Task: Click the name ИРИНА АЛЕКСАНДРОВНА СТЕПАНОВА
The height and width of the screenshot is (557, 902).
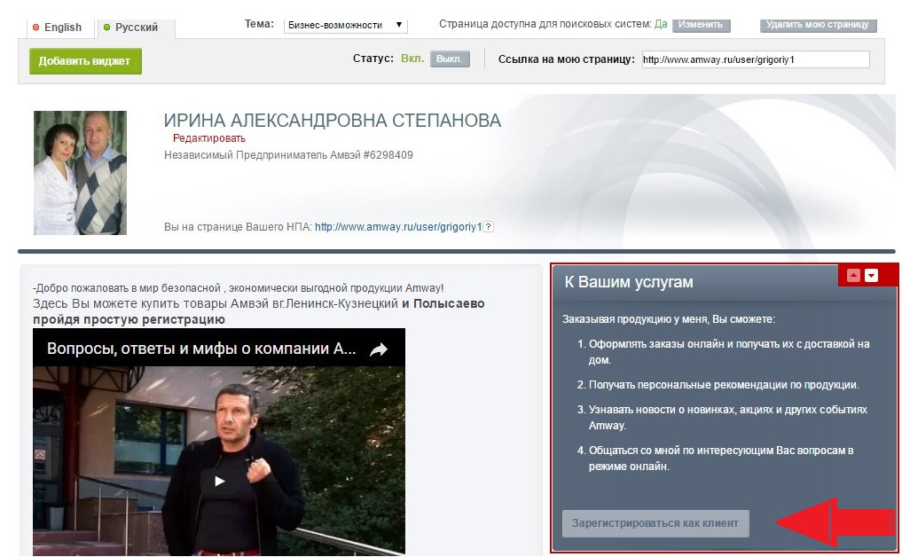Action: click(333, 121)
